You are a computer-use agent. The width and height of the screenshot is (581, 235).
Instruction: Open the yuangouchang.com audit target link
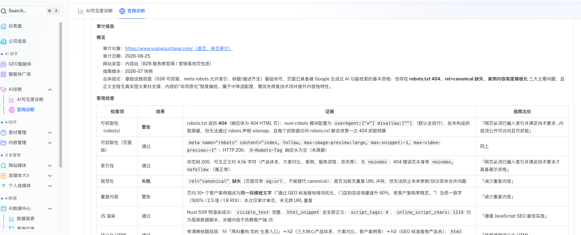179,48
